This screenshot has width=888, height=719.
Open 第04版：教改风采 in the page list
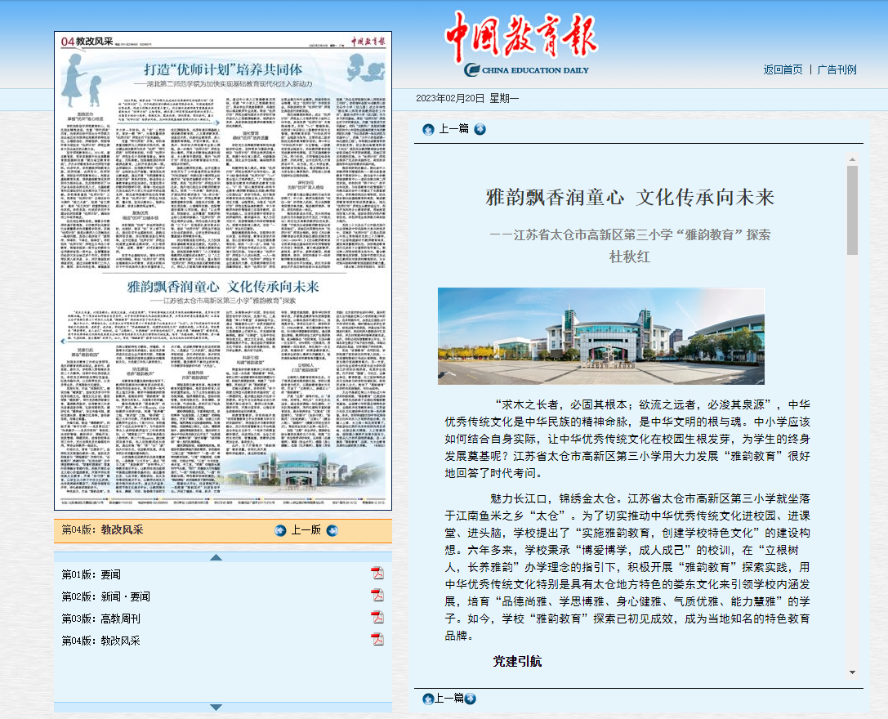100,641
